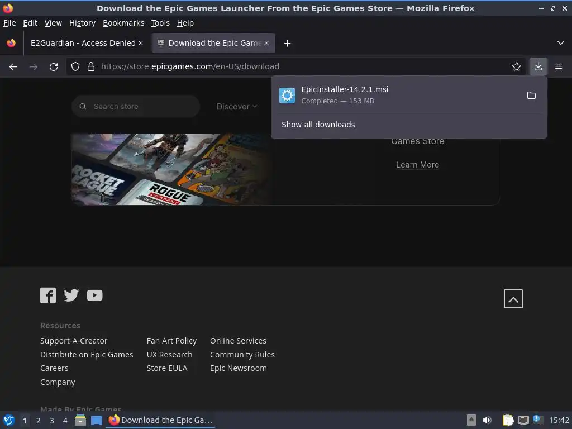Click the 15:42 clock in the tray
Image resolution: width=572 pixels, height=429 pixels.
pos(559,420)
